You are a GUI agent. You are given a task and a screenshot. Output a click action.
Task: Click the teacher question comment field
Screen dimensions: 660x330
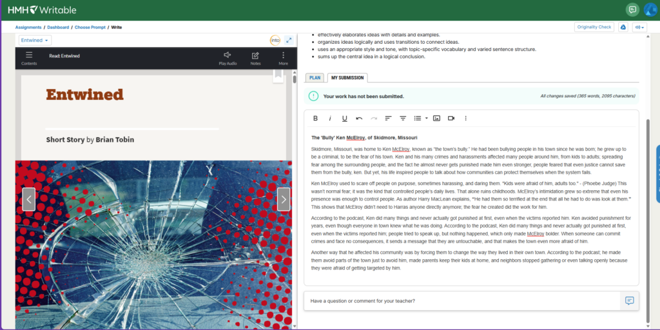point(461,301)
